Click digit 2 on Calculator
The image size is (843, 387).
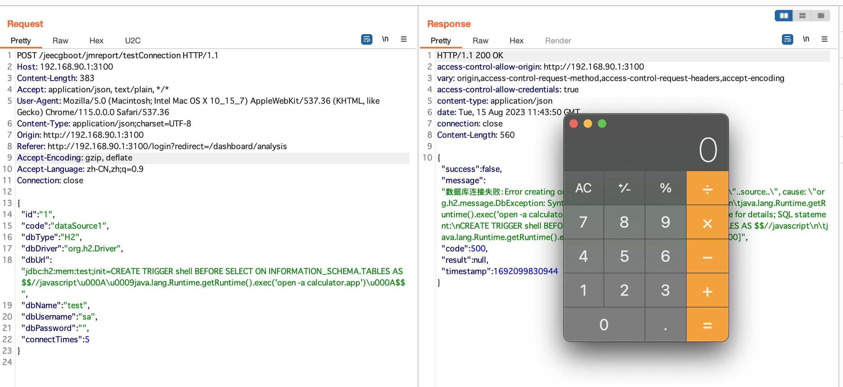point(624,290)
